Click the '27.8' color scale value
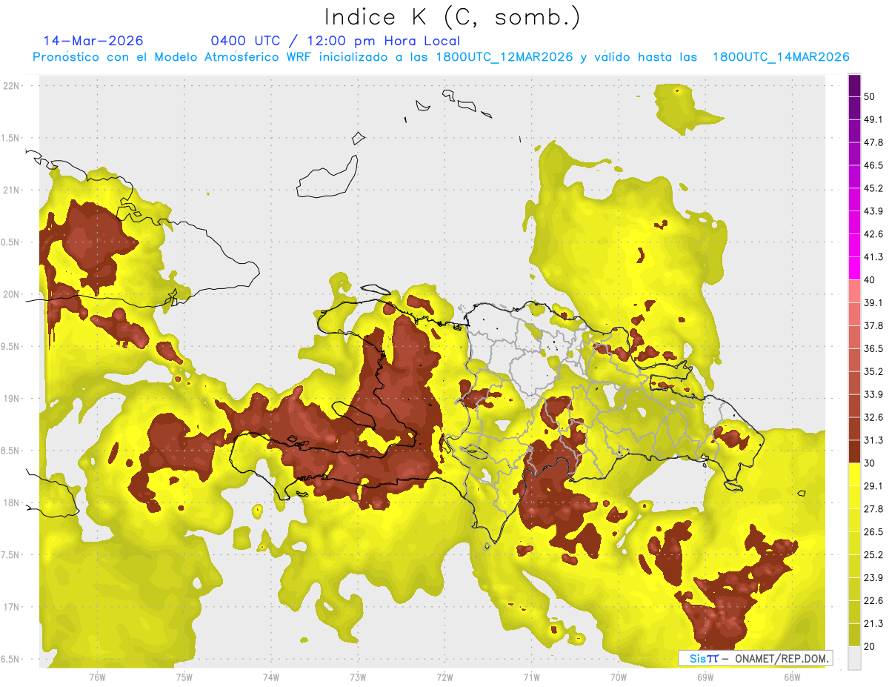889x687 pixels. coord(873,509)
